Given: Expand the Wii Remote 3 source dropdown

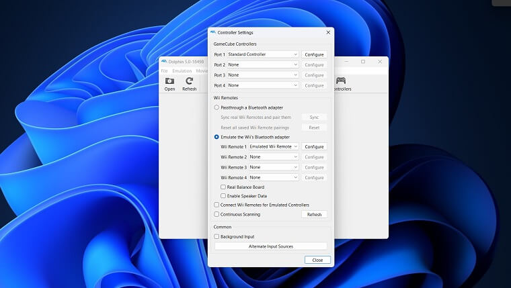Looking at the screenshot, I should (274, 167).
